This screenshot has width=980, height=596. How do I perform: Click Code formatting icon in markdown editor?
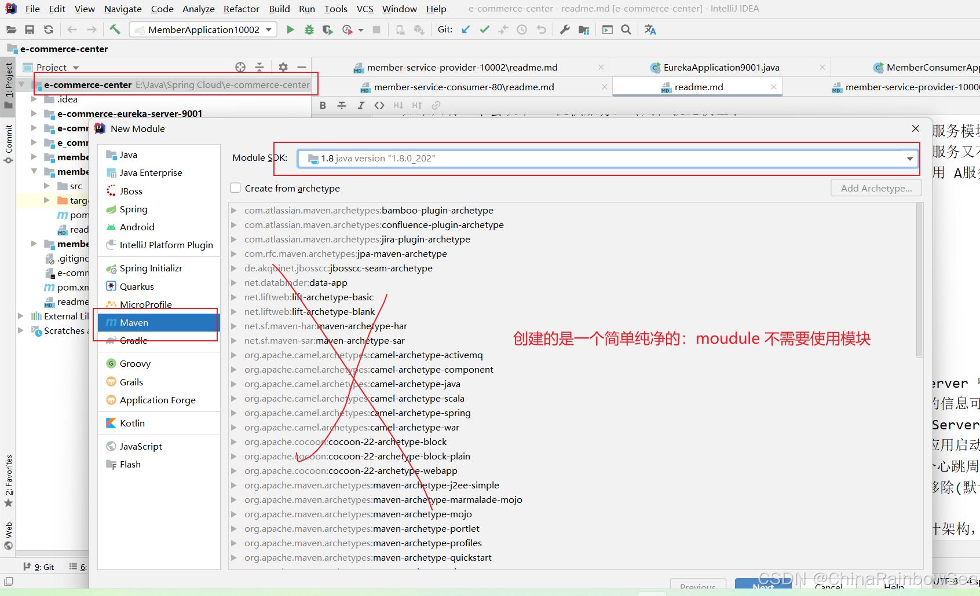click(x=379, y=105)
